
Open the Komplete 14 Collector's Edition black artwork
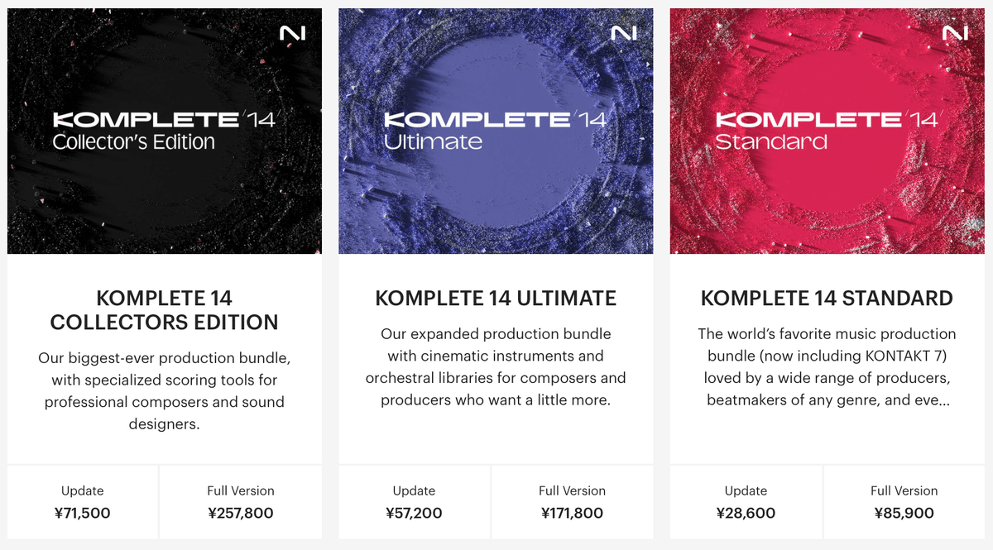pos(165,131)
